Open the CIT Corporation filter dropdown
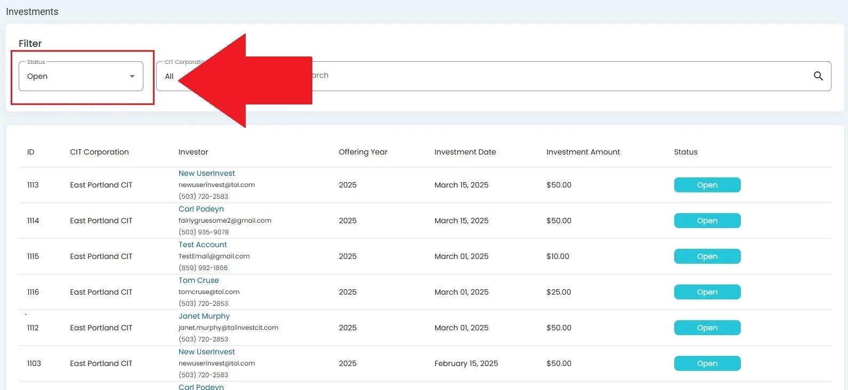Screen dimensions: 848x390 pos(169,76)
